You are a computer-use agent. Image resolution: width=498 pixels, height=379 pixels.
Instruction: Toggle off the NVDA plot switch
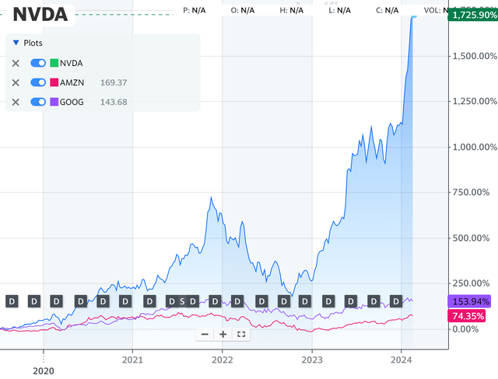click(x=38, y=63)
